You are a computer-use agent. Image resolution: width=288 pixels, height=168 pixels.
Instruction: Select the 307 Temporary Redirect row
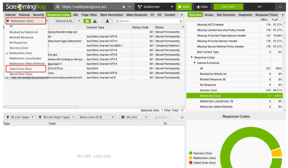[x=94, y=46]
